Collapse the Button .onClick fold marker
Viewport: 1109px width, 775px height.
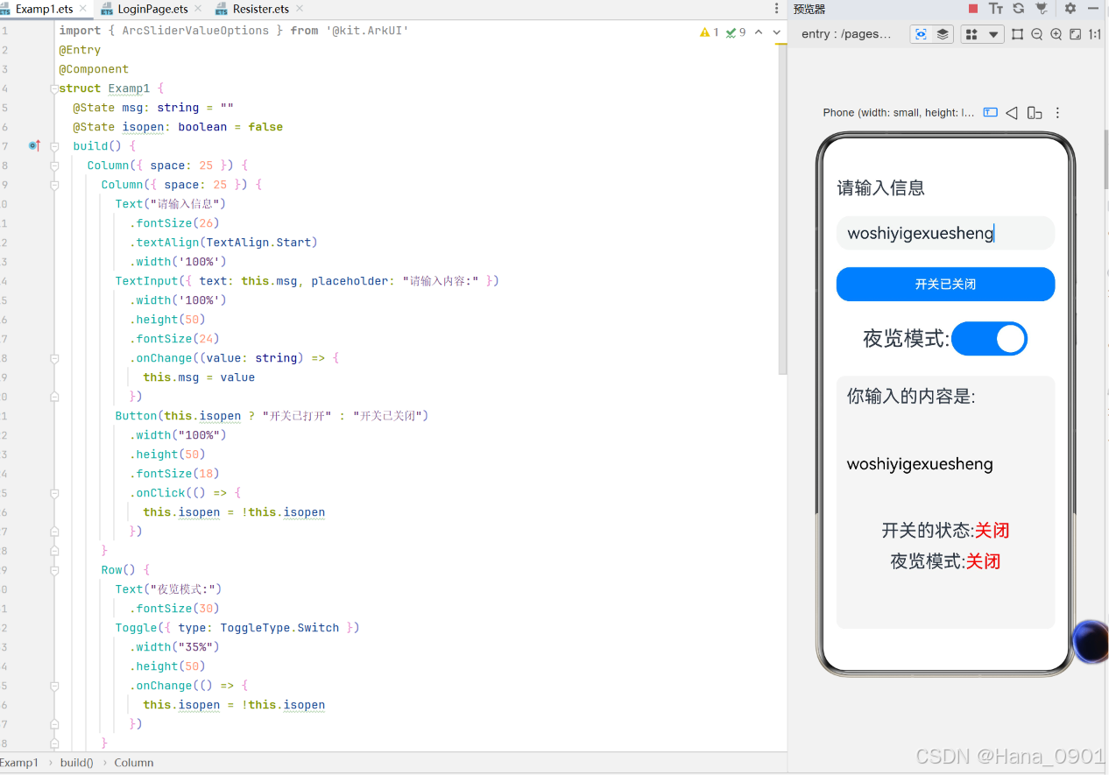pyautogui.click(x=54, y=493)
